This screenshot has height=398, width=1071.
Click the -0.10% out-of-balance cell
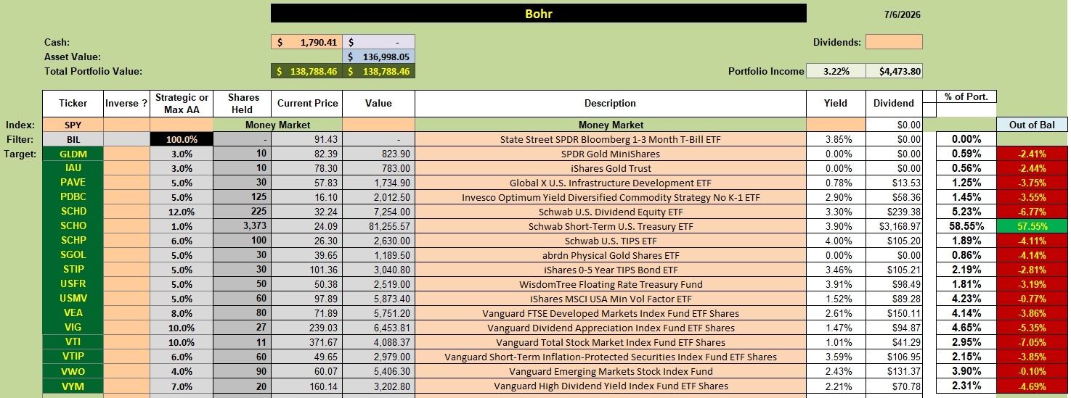click(1033, 371)
